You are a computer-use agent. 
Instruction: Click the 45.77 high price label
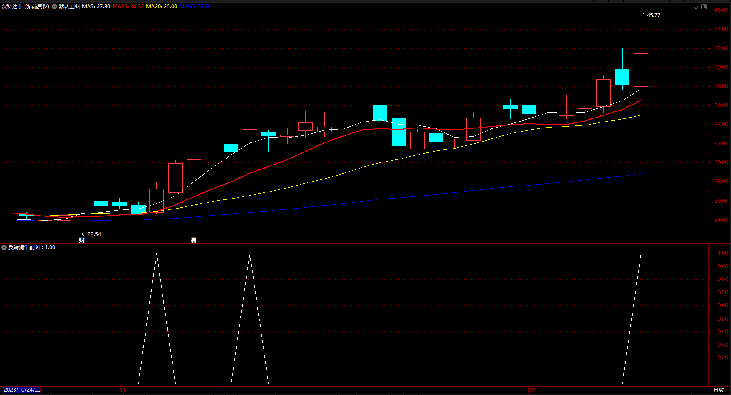(653, 15)
